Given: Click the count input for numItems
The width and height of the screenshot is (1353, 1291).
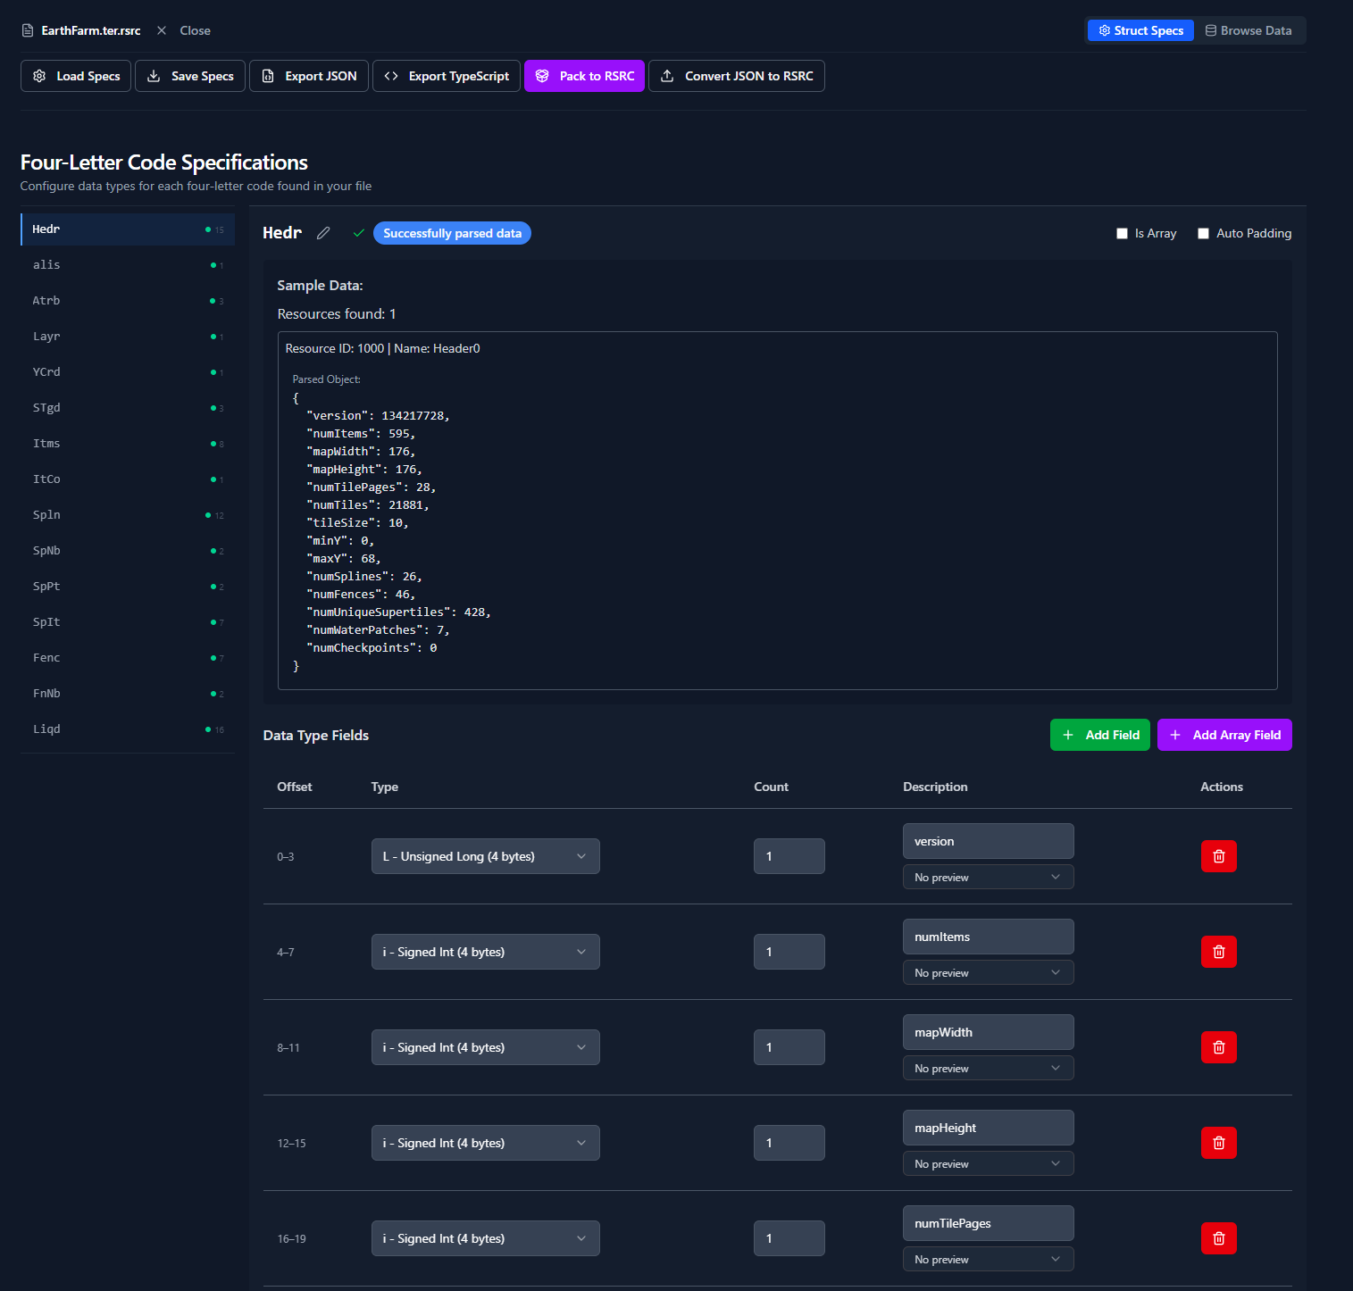Looking at the screenshot, I should tap(789, 952).
